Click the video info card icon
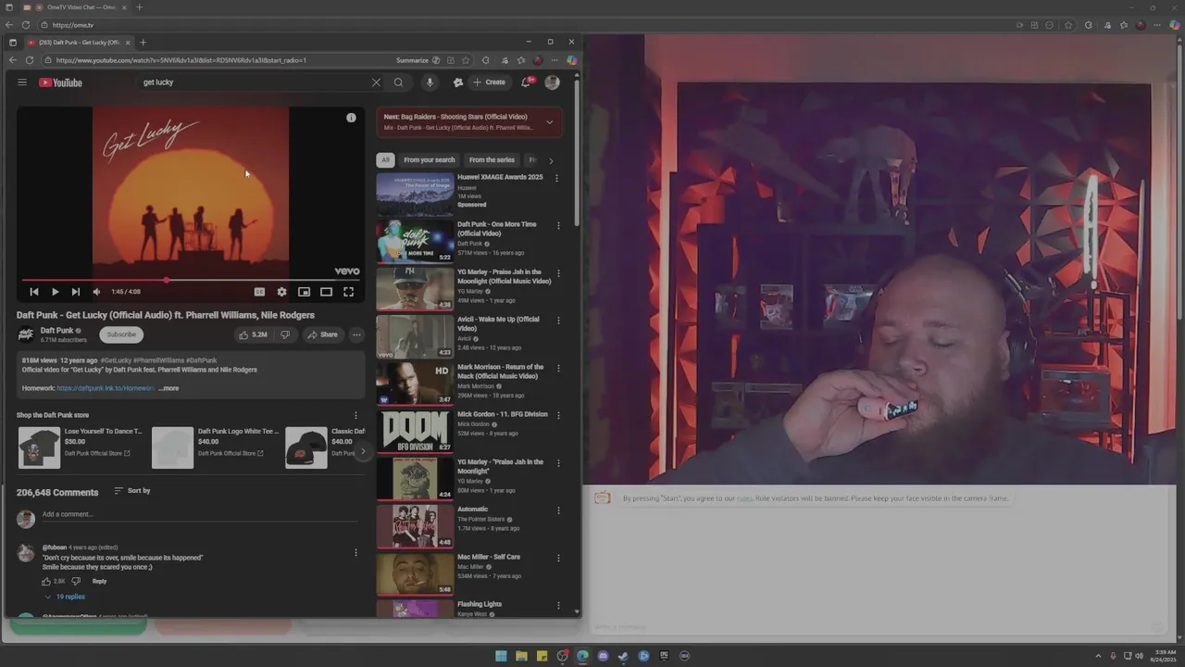 [351, 118]
